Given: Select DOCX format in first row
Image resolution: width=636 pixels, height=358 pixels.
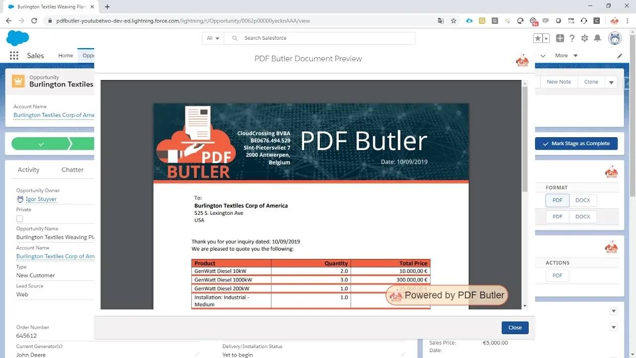Looking at the screenshot, I should point(583,200).
